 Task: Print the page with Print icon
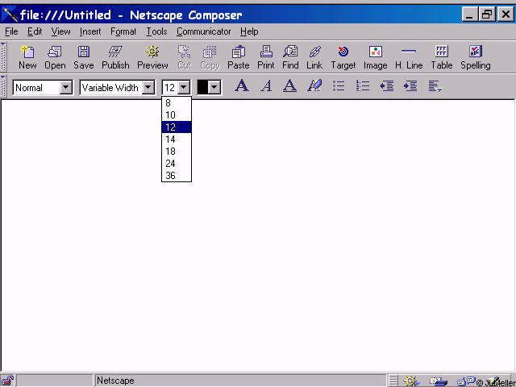266,57
